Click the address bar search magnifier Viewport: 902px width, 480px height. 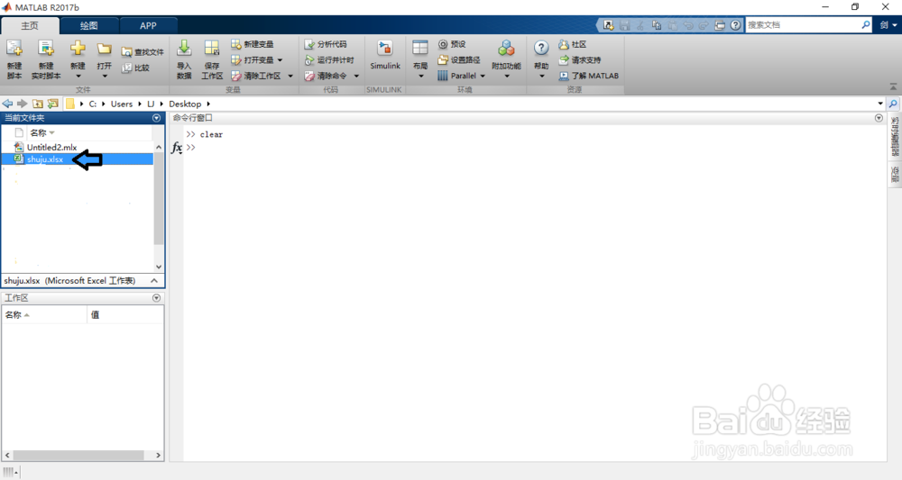coord(893,104)
